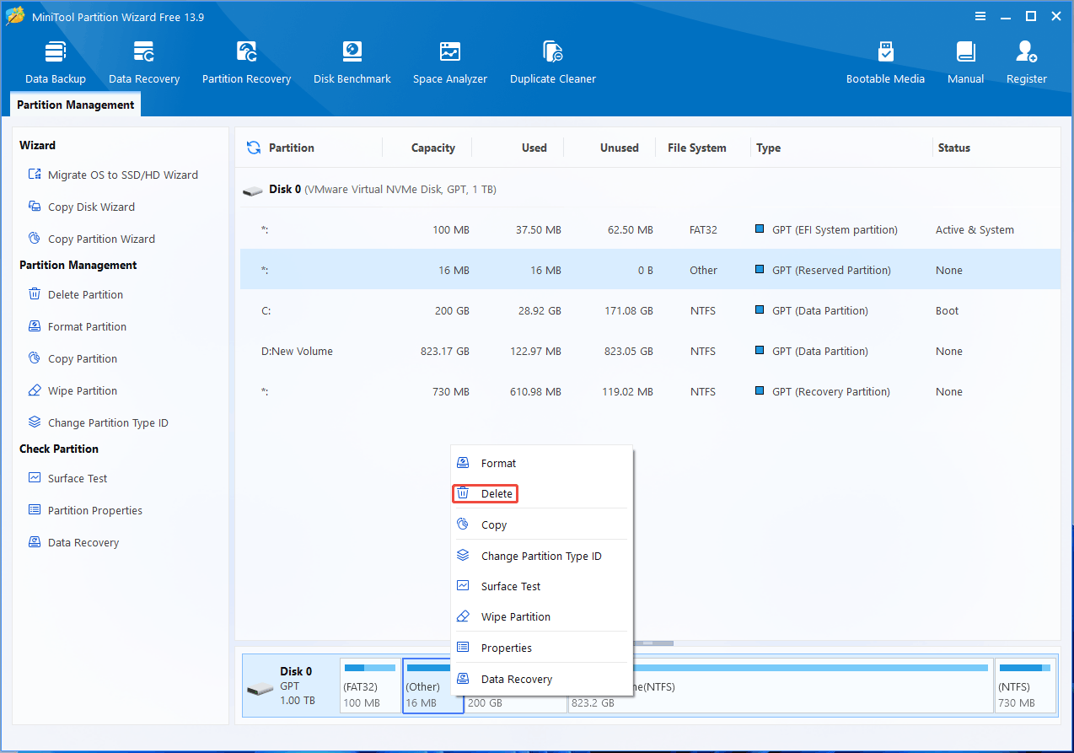This screenshot has height=753, width=1074.
Task: Open Properties from context menu
Action: 541,648
